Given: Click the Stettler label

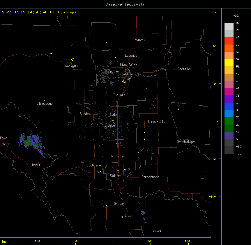Looking at the screenshot, I should click(185, 69).
